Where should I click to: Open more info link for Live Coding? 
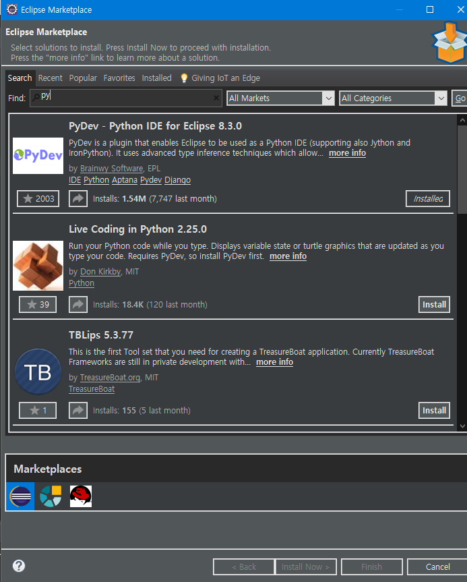point(288,256)
